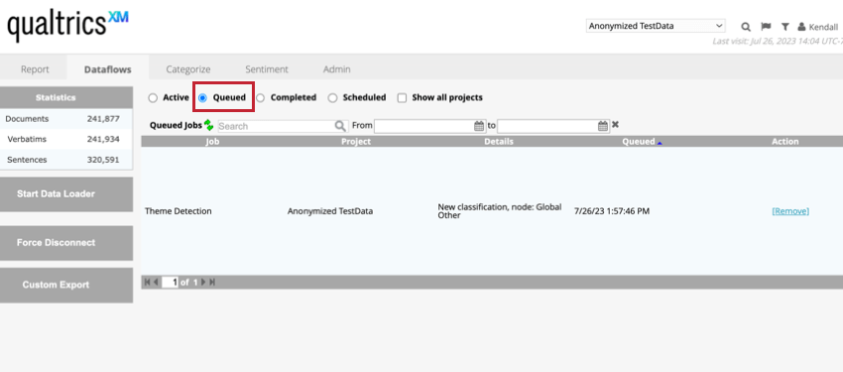Go to next page in pager
843x372 pixels.
point(203,282)
